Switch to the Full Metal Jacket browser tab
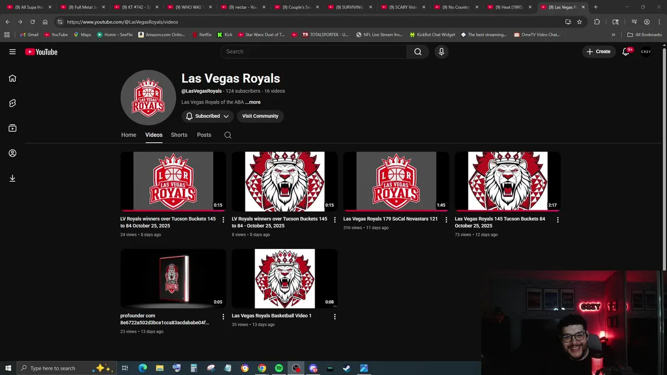This screenshot has width=667, height=375. coord(82,7)
